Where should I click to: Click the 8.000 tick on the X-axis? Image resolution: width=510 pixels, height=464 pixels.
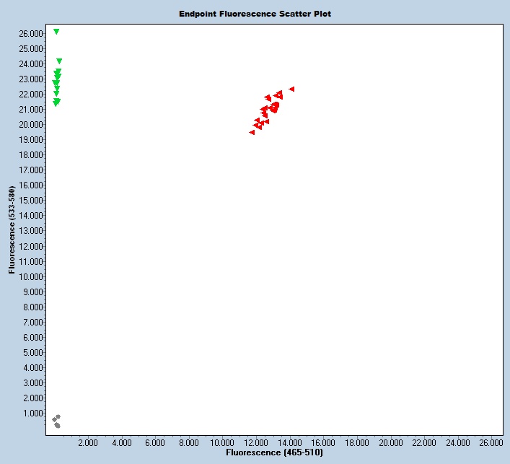tap(188, 442)
